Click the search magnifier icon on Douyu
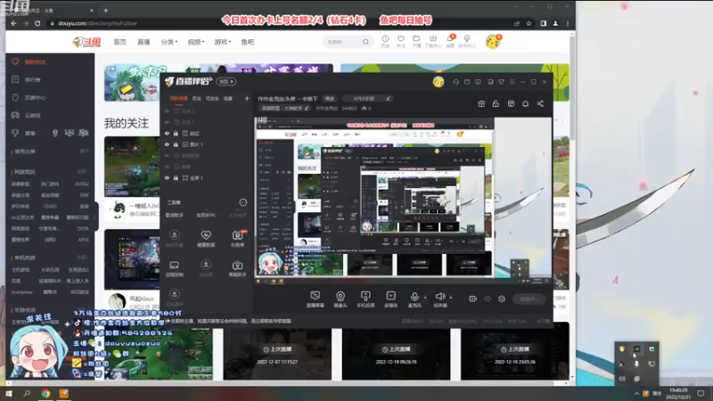713x401 pixels. point(366,42)
